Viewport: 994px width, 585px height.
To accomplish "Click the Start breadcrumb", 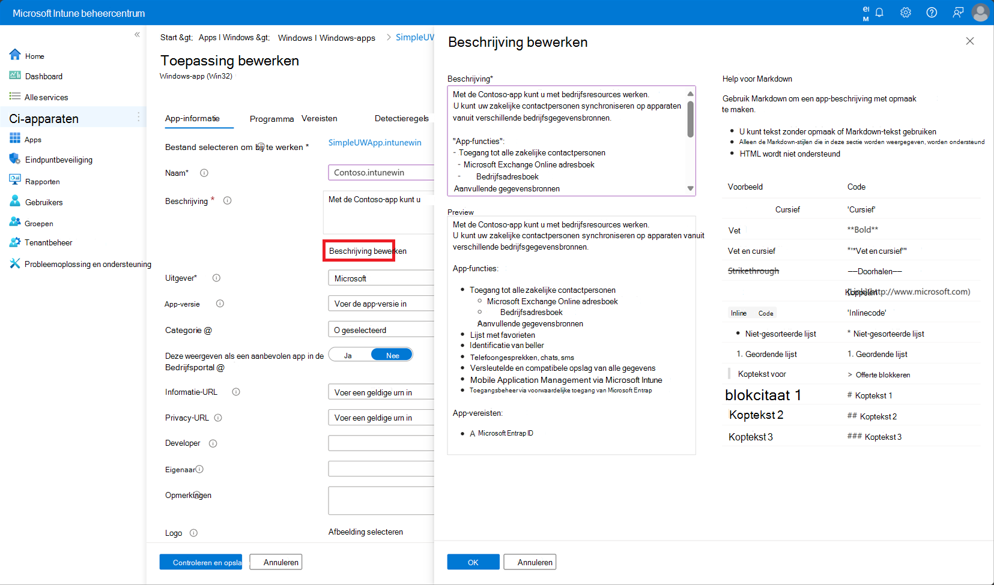I will pyautogui.click(x=177, y=37).
